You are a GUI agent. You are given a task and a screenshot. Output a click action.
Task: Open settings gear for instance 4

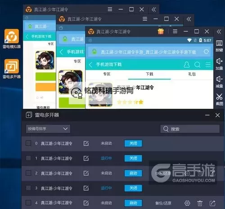(x=187, y=203)
